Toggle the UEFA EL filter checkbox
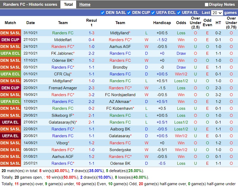The height and width of the screenshot is (187, 238). [179, 12]
